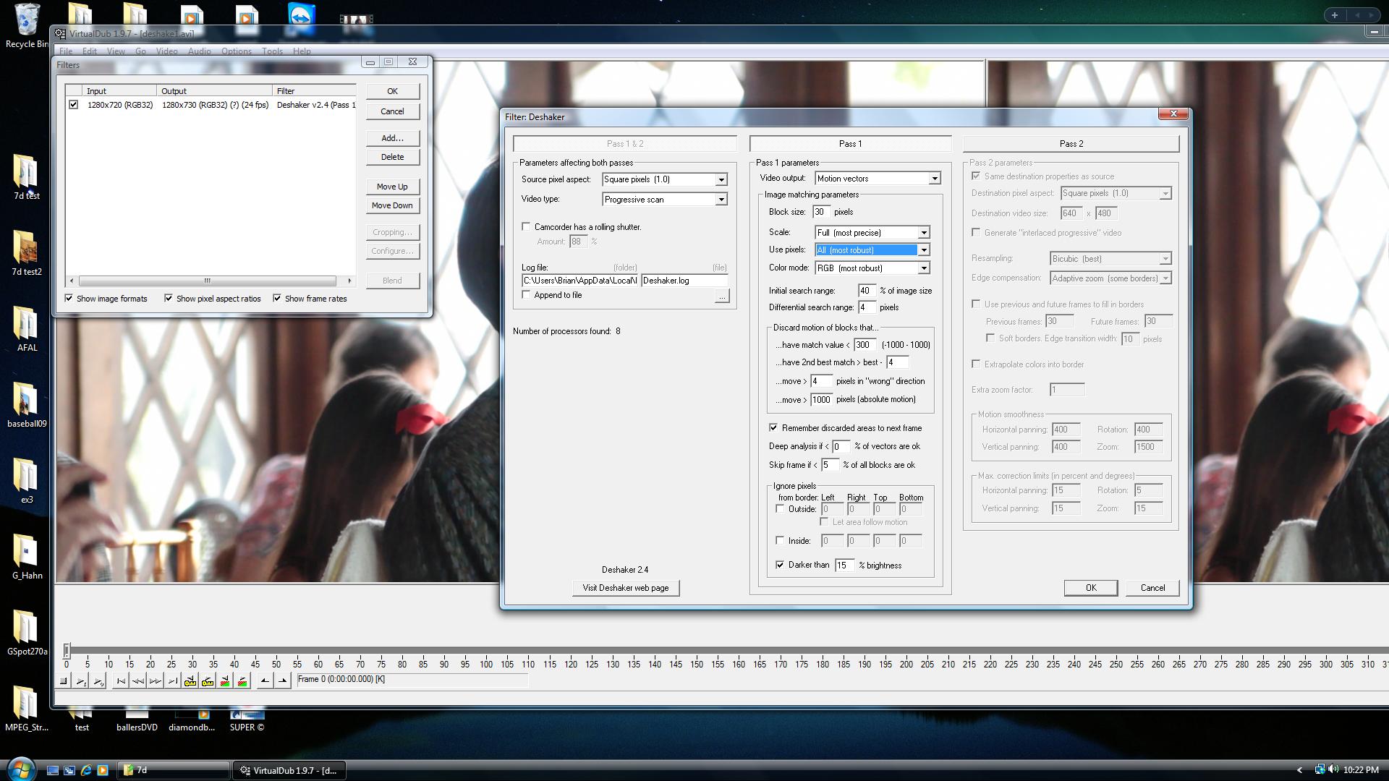
Task: Open the Video menu
Action: tap(166, 51)
